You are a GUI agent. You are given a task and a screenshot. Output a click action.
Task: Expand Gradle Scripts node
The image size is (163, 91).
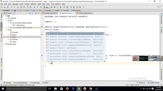click(x=4, y=44)
